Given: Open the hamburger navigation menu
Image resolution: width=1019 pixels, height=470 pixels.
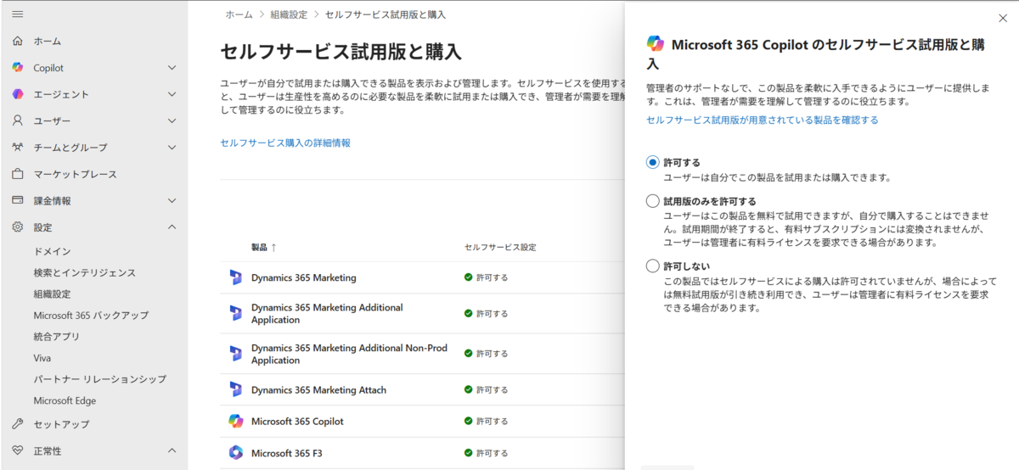Looking at the screenshot, I should [18, 14].
